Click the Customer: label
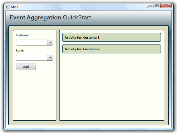This screenshot has width=177, height=133. [23, 35]
